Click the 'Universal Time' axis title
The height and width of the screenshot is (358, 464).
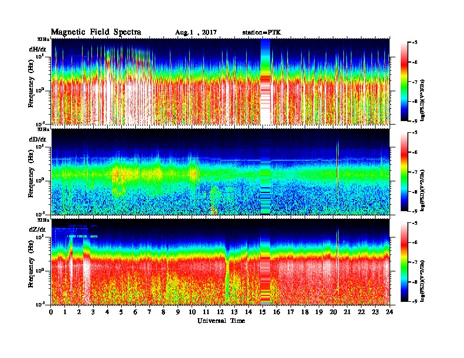tap(221, 321)
